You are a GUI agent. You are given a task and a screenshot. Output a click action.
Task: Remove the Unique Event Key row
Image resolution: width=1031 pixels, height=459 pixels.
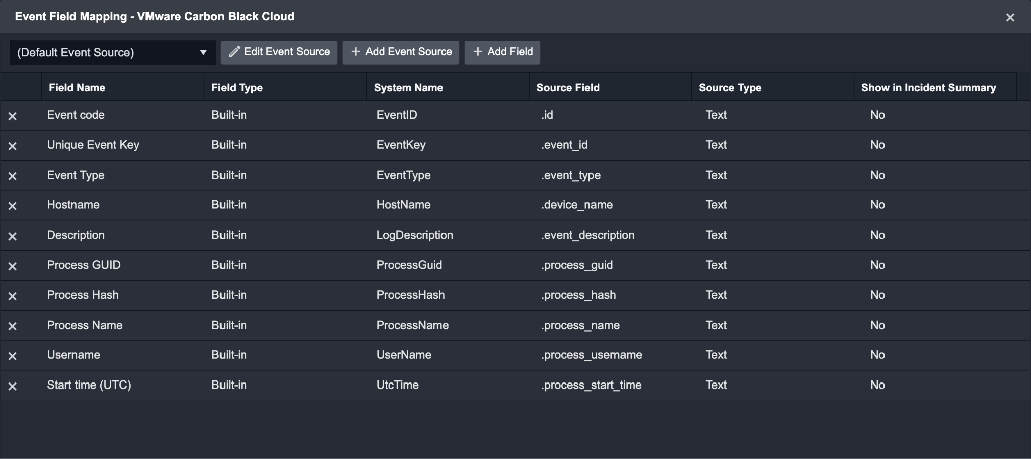[13, 146]
